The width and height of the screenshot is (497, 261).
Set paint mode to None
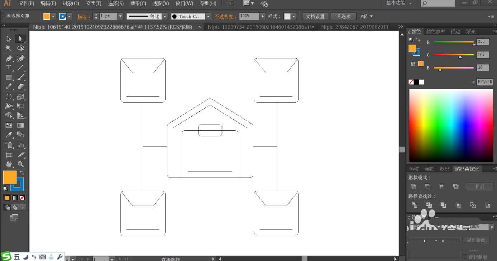[22, 198]
